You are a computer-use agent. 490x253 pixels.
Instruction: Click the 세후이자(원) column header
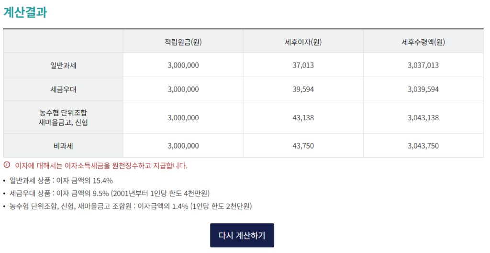click(x=303, y=42)
